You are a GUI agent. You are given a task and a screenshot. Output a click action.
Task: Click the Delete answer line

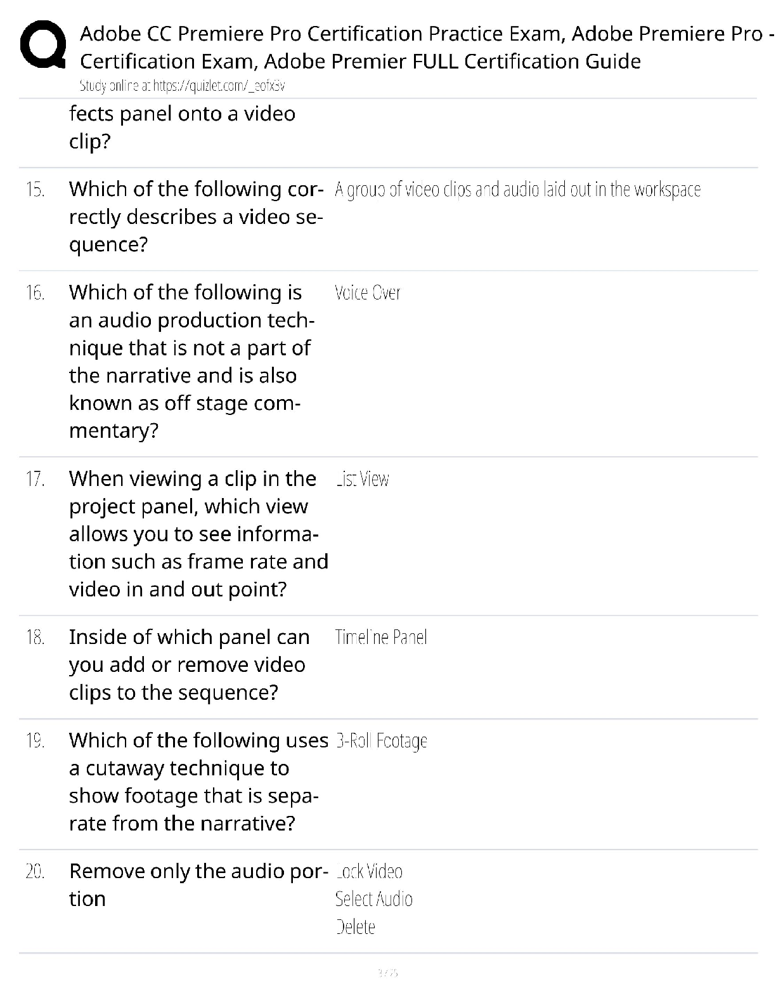tap(355, 927)
